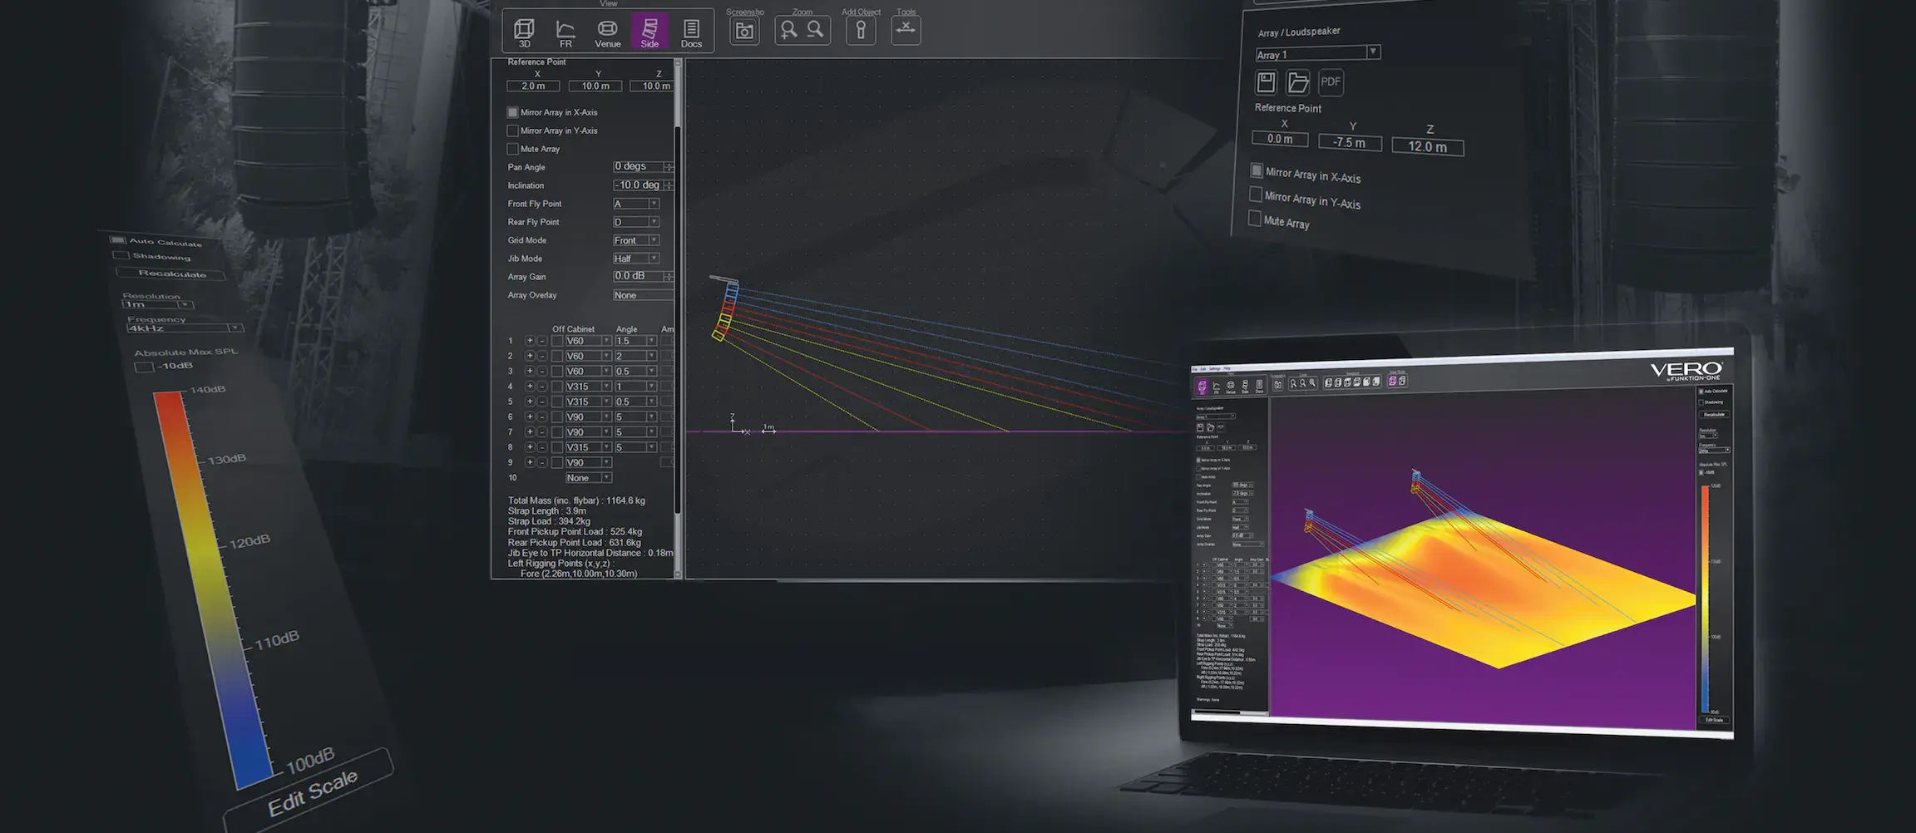The image size is (1916, 833).
Task: Export with the PDF icon
Action: click(x=1331, y=82)
